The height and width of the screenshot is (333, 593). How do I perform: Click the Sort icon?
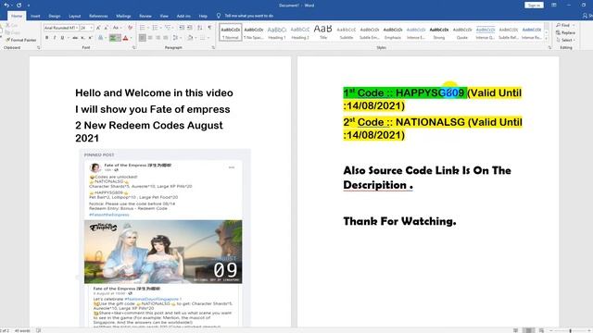[x=200, y=28]
